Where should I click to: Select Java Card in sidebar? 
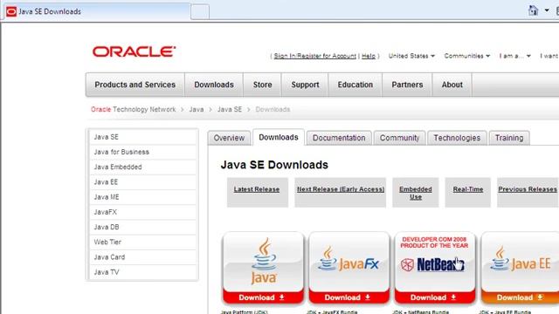[x=142, y=256]
